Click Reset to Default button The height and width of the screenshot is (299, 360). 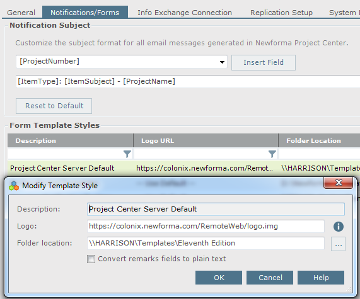54,106
